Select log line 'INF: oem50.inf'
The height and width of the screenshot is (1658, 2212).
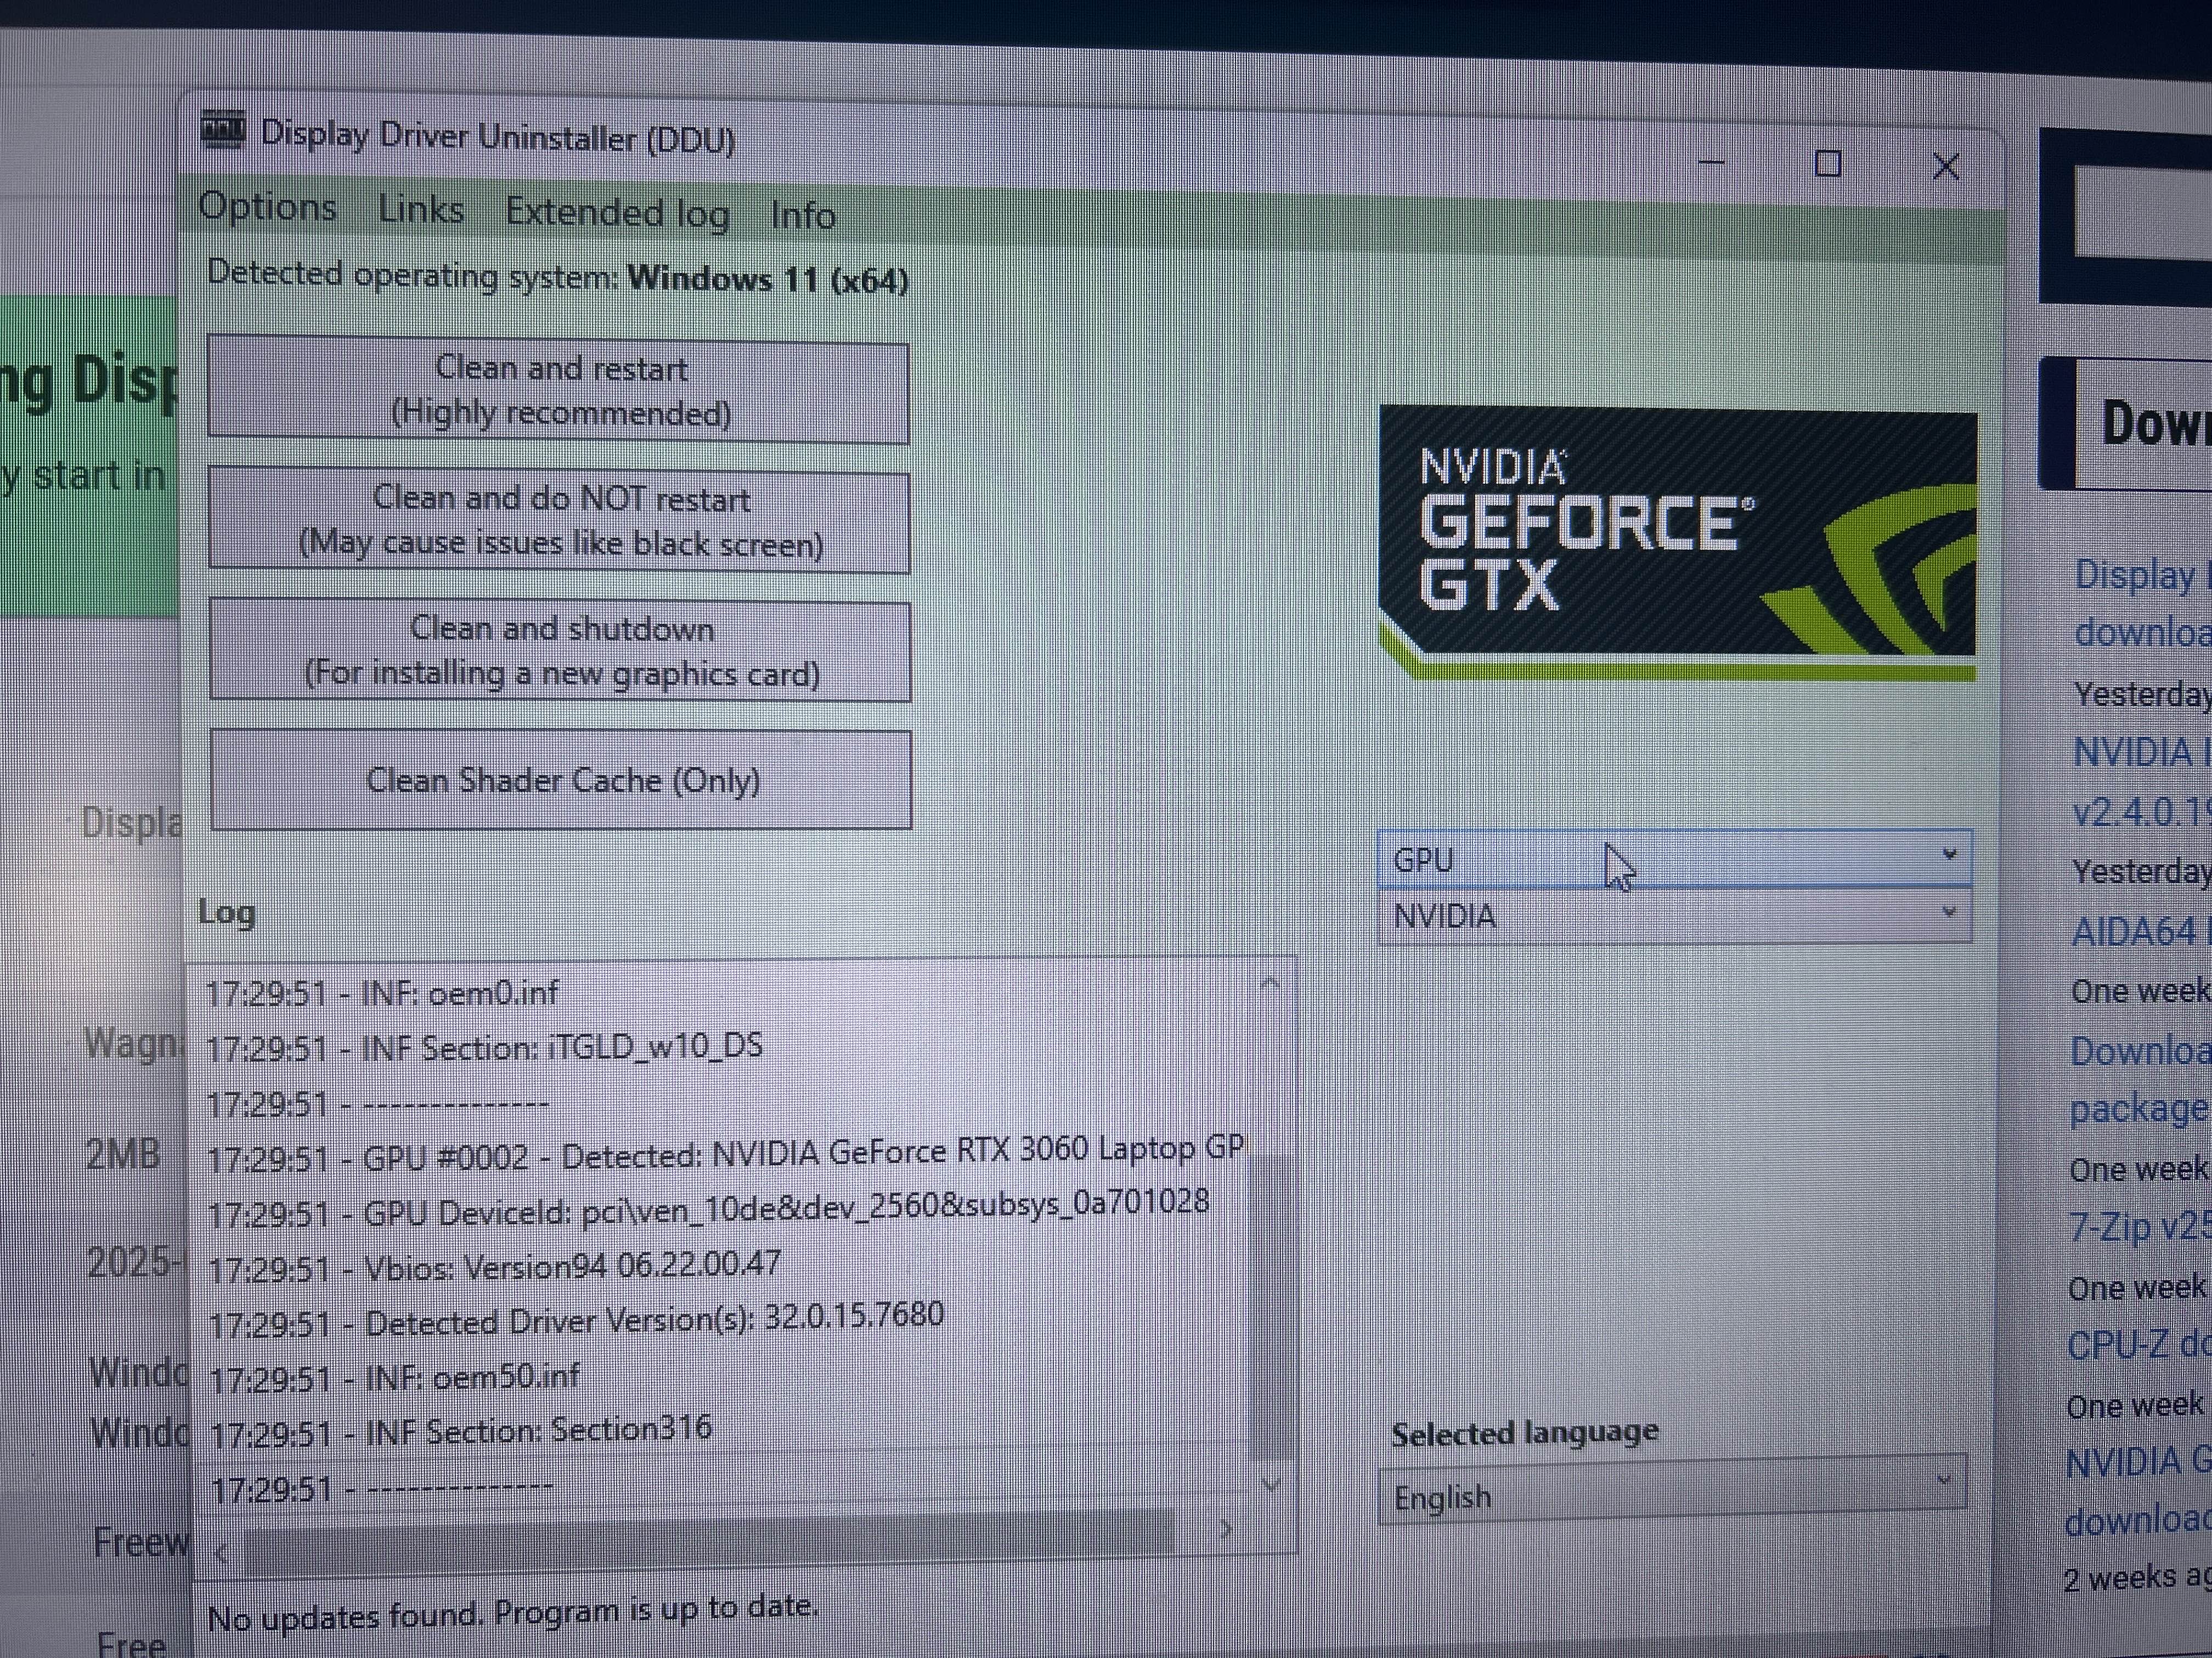pyautogui.click(x=394, y=1377)
